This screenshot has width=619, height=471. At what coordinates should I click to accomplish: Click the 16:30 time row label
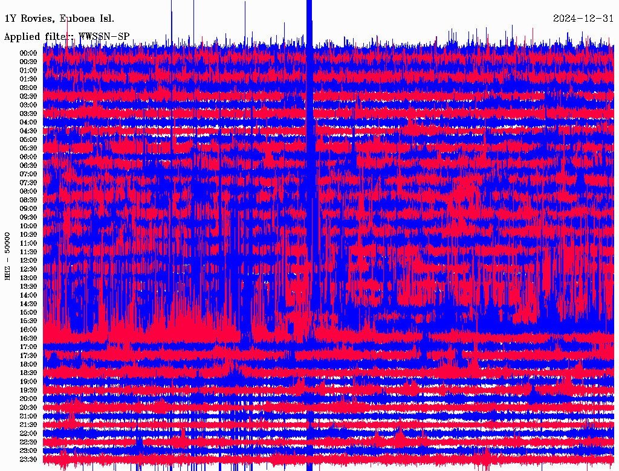pyautogui.click(x=28, y=339)
